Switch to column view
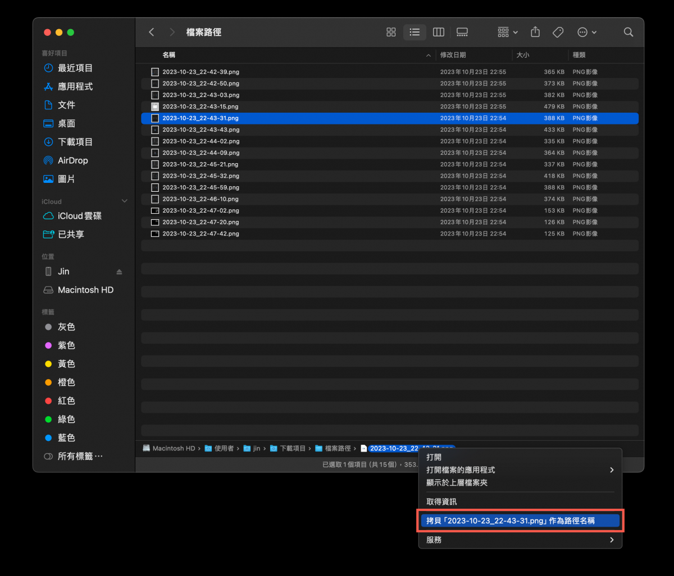 tap(439, 32)
